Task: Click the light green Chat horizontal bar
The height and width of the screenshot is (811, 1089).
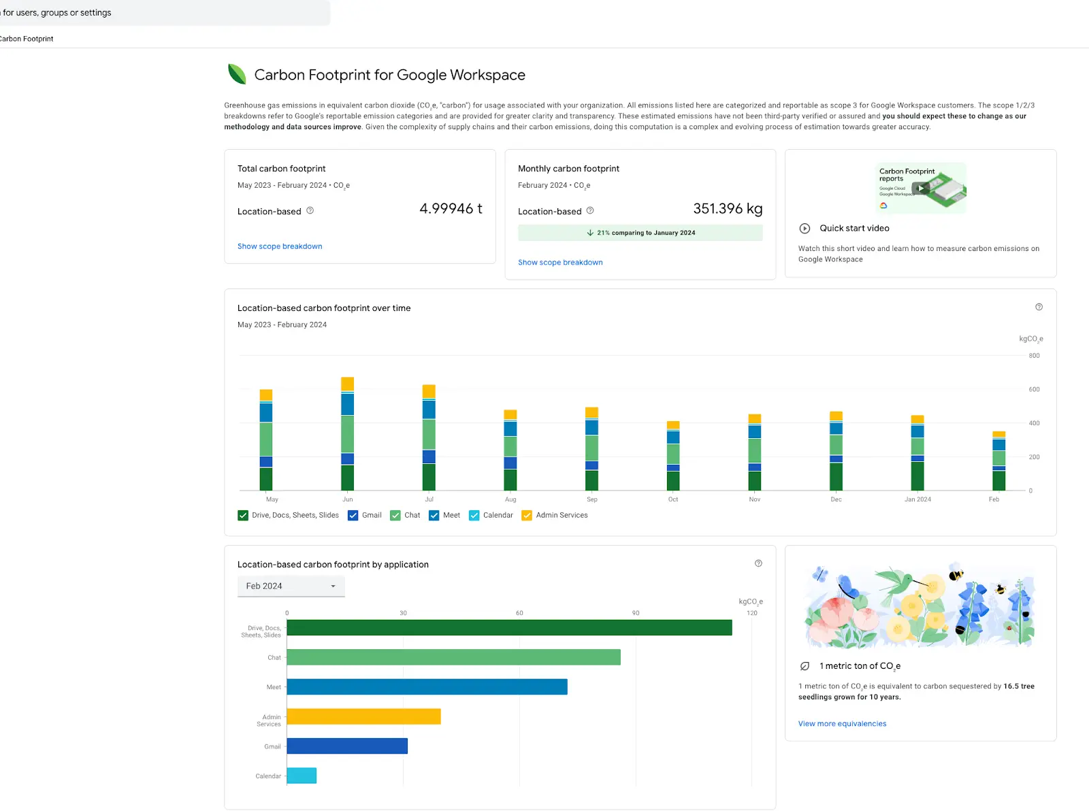Action: click(x=454, y=657)
